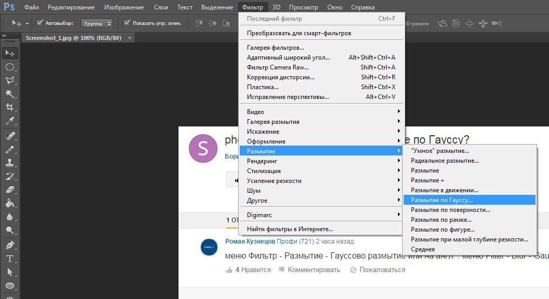Expand the Digimarc submenu

[x=321, y=215]
